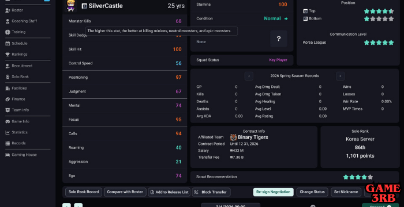Click Compare with Roster button
The width and height of the screenshot is (404, 207).
coord(125,192)
